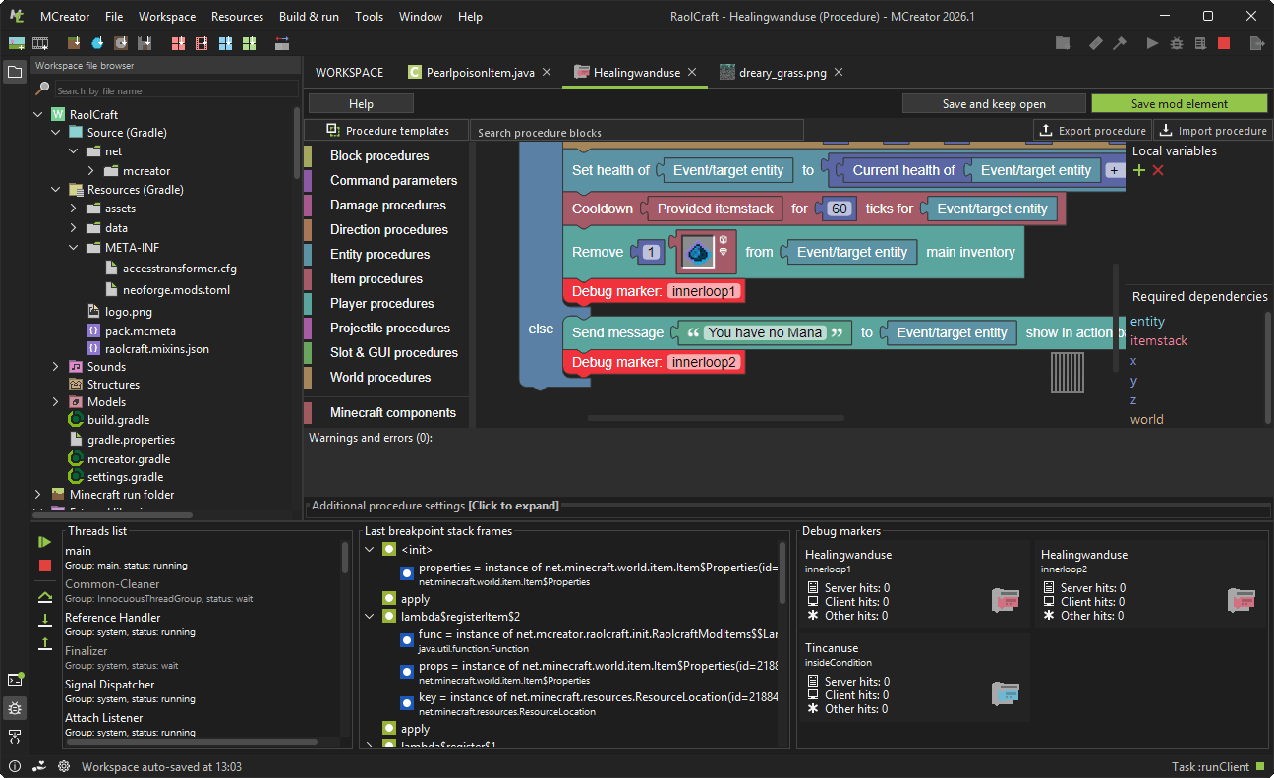Collapse the META-INF folder
1274x778 pixels.
74,248
